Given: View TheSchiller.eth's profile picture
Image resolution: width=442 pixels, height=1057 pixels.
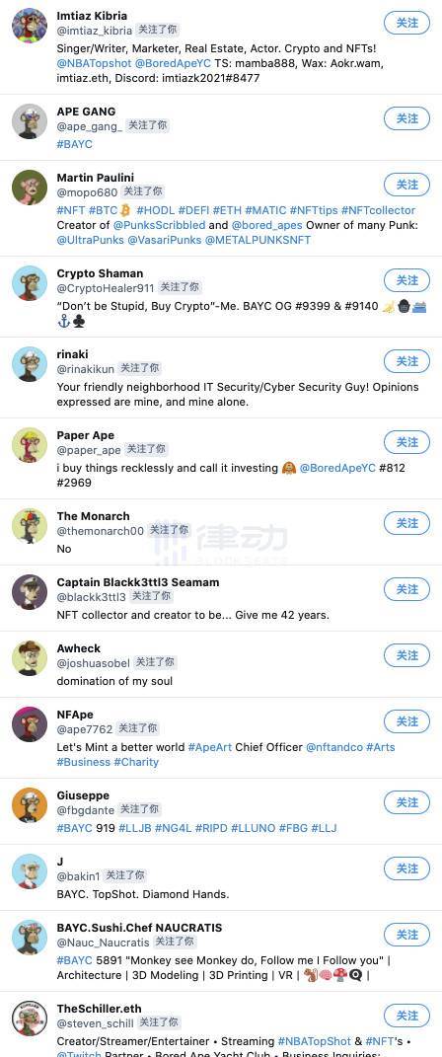Looking at the screenshot, I should click(x=30, y=1018).
